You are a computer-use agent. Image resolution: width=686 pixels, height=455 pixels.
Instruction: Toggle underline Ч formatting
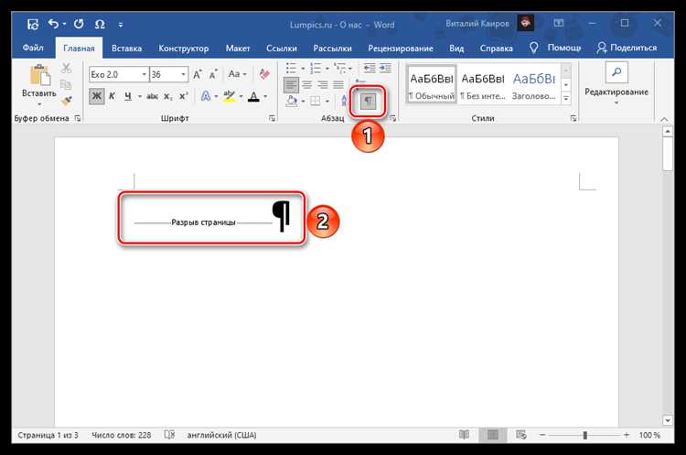pos(128,96)
